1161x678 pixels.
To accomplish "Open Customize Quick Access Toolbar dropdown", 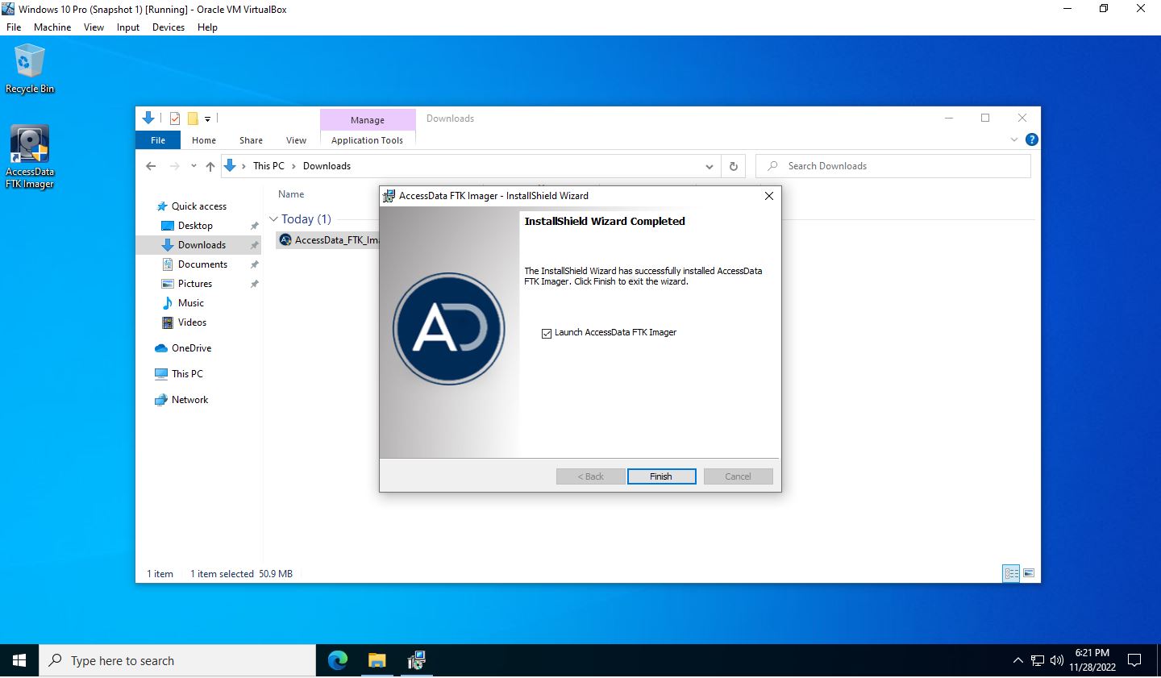I will (x=207, y=119).
